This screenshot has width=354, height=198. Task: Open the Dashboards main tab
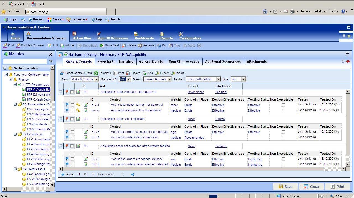click(x=144, y=36)
